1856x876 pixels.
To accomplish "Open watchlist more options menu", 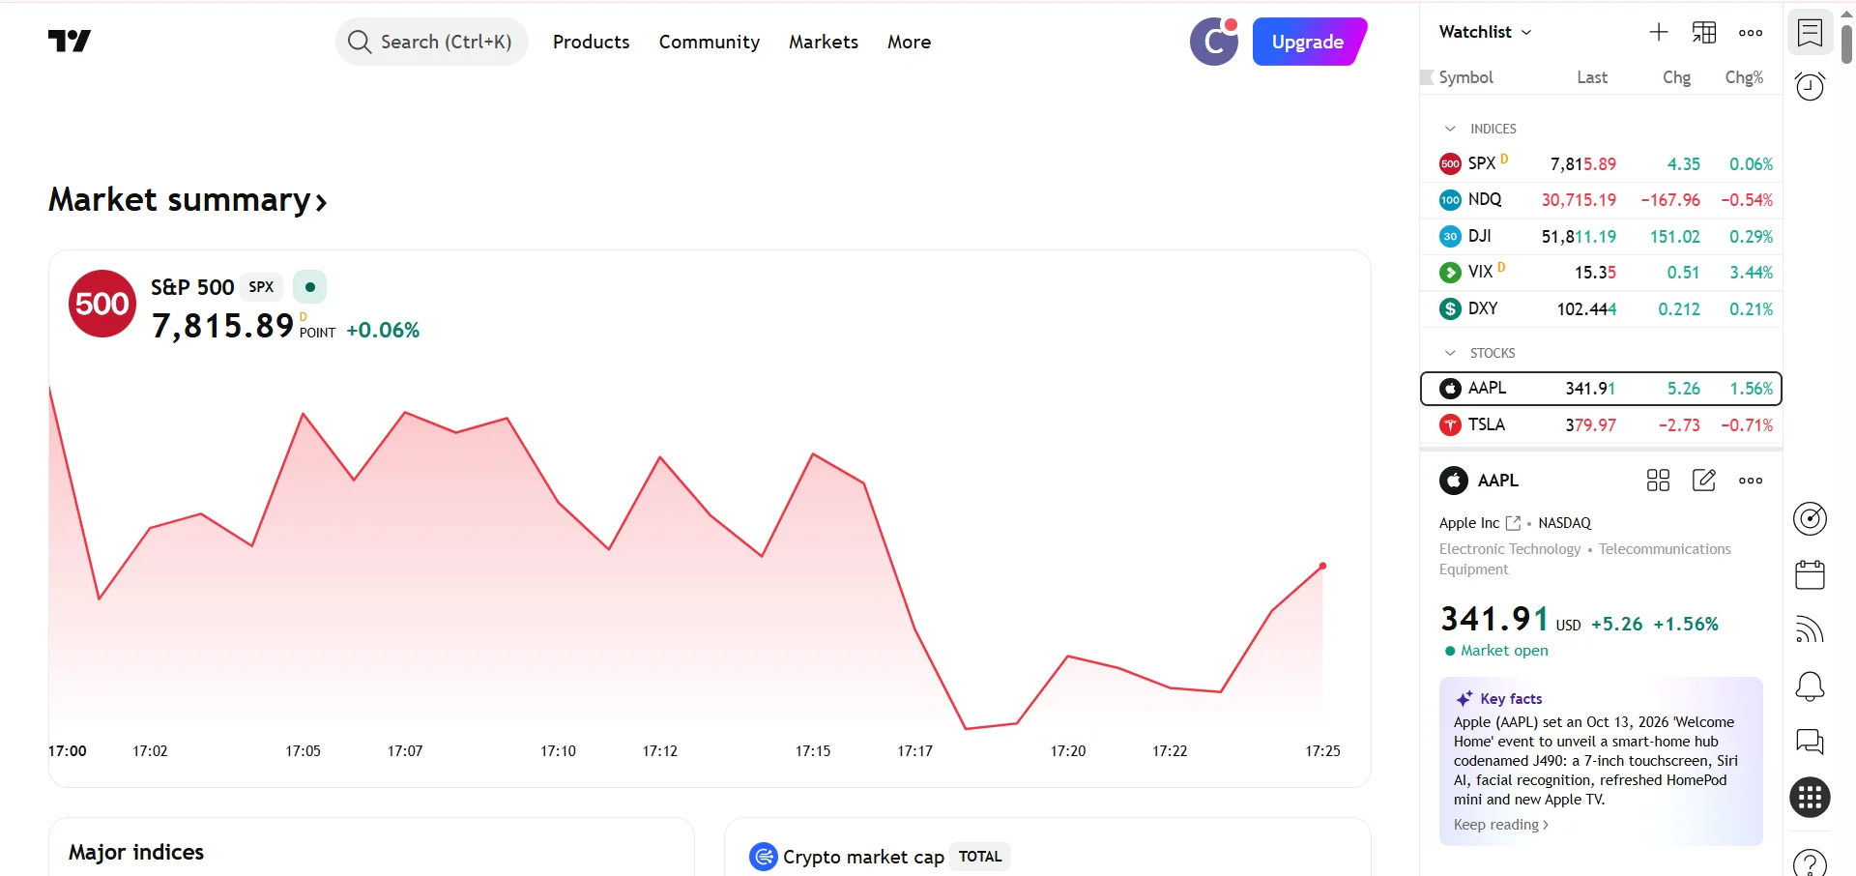I will 1751,32.
